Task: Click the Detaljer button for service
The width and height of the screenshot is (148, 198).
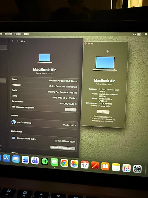Action: click(71, 110)
